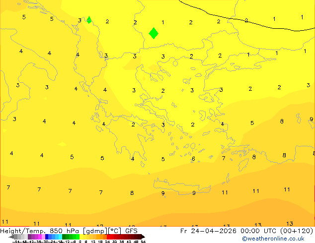Click the '[°C]' unit label
Screen dimensions: 315x243
(x=115, y=231)
